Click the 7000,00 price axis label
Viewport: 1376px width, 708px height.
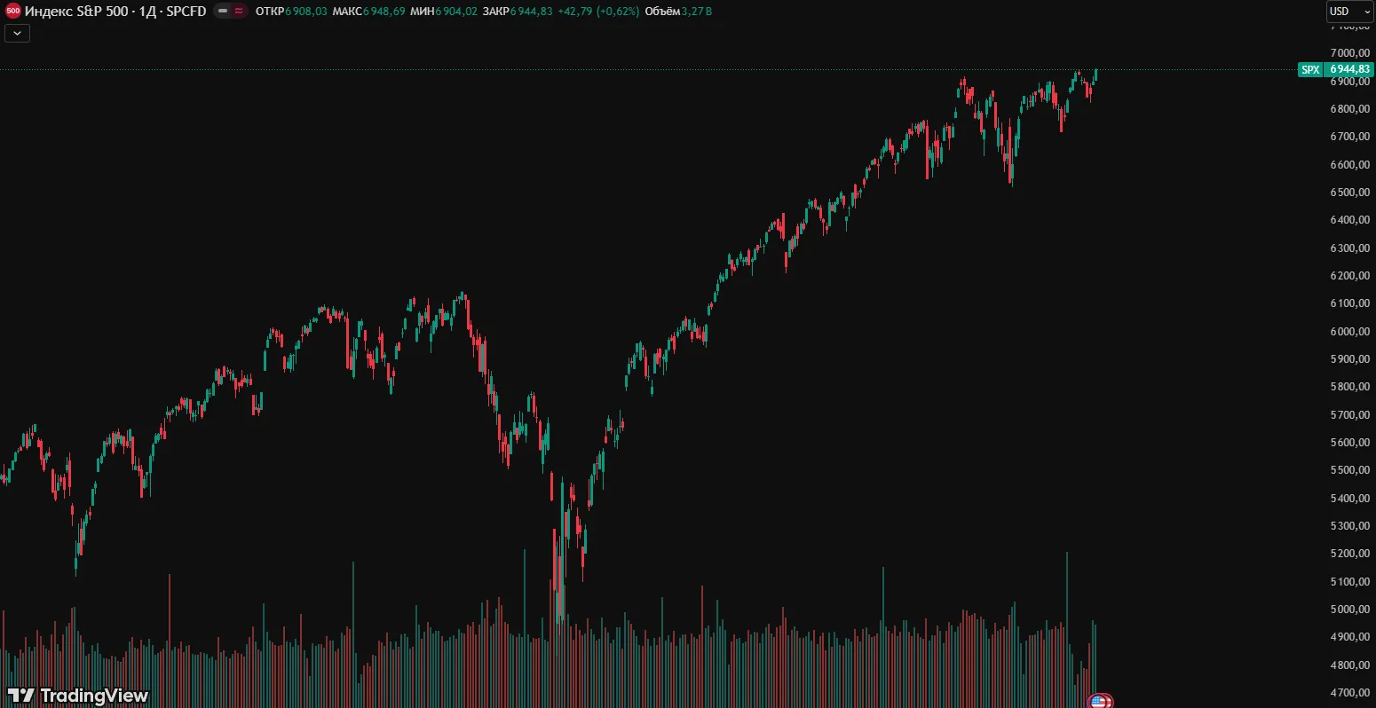tap(1349, 53)
